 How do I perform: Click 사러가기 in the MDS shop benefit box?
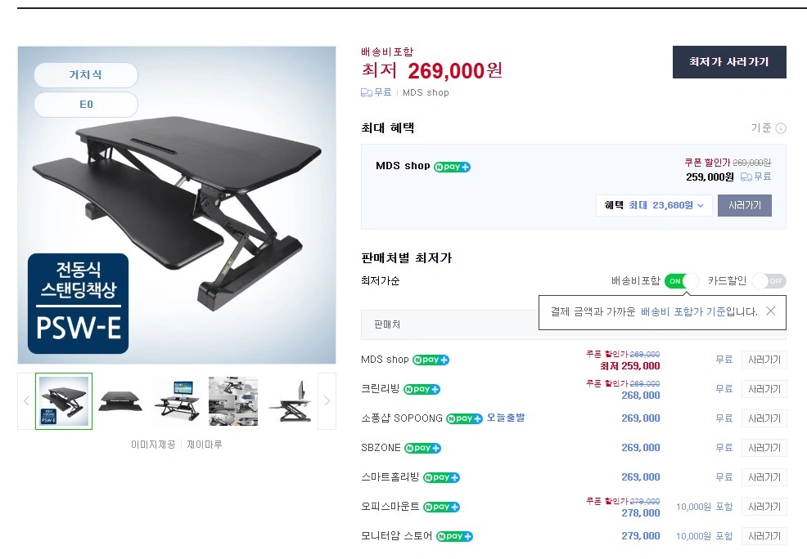coord(744,205)
